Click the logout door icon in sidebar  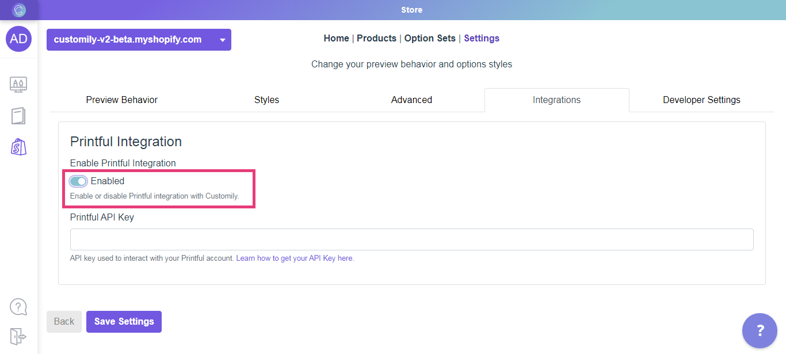(18, 336)
